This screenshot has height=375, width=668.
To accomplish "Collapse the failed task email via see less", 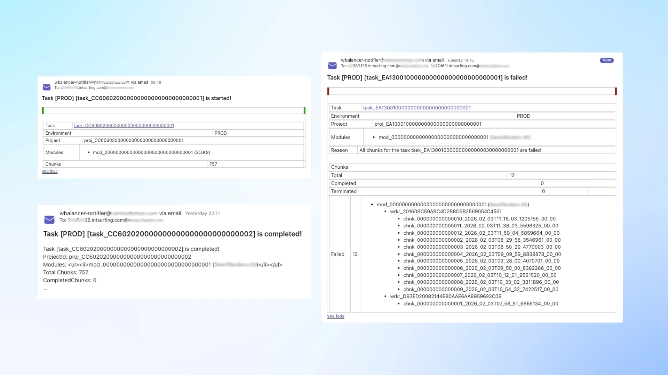I will (335, 316).
